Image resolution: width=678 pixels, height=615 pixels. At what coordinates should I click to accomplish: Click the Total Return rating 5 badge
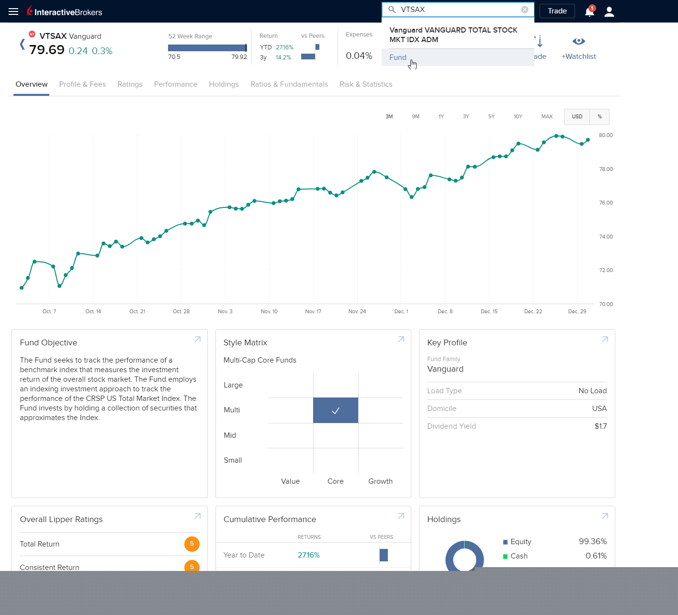192,544
